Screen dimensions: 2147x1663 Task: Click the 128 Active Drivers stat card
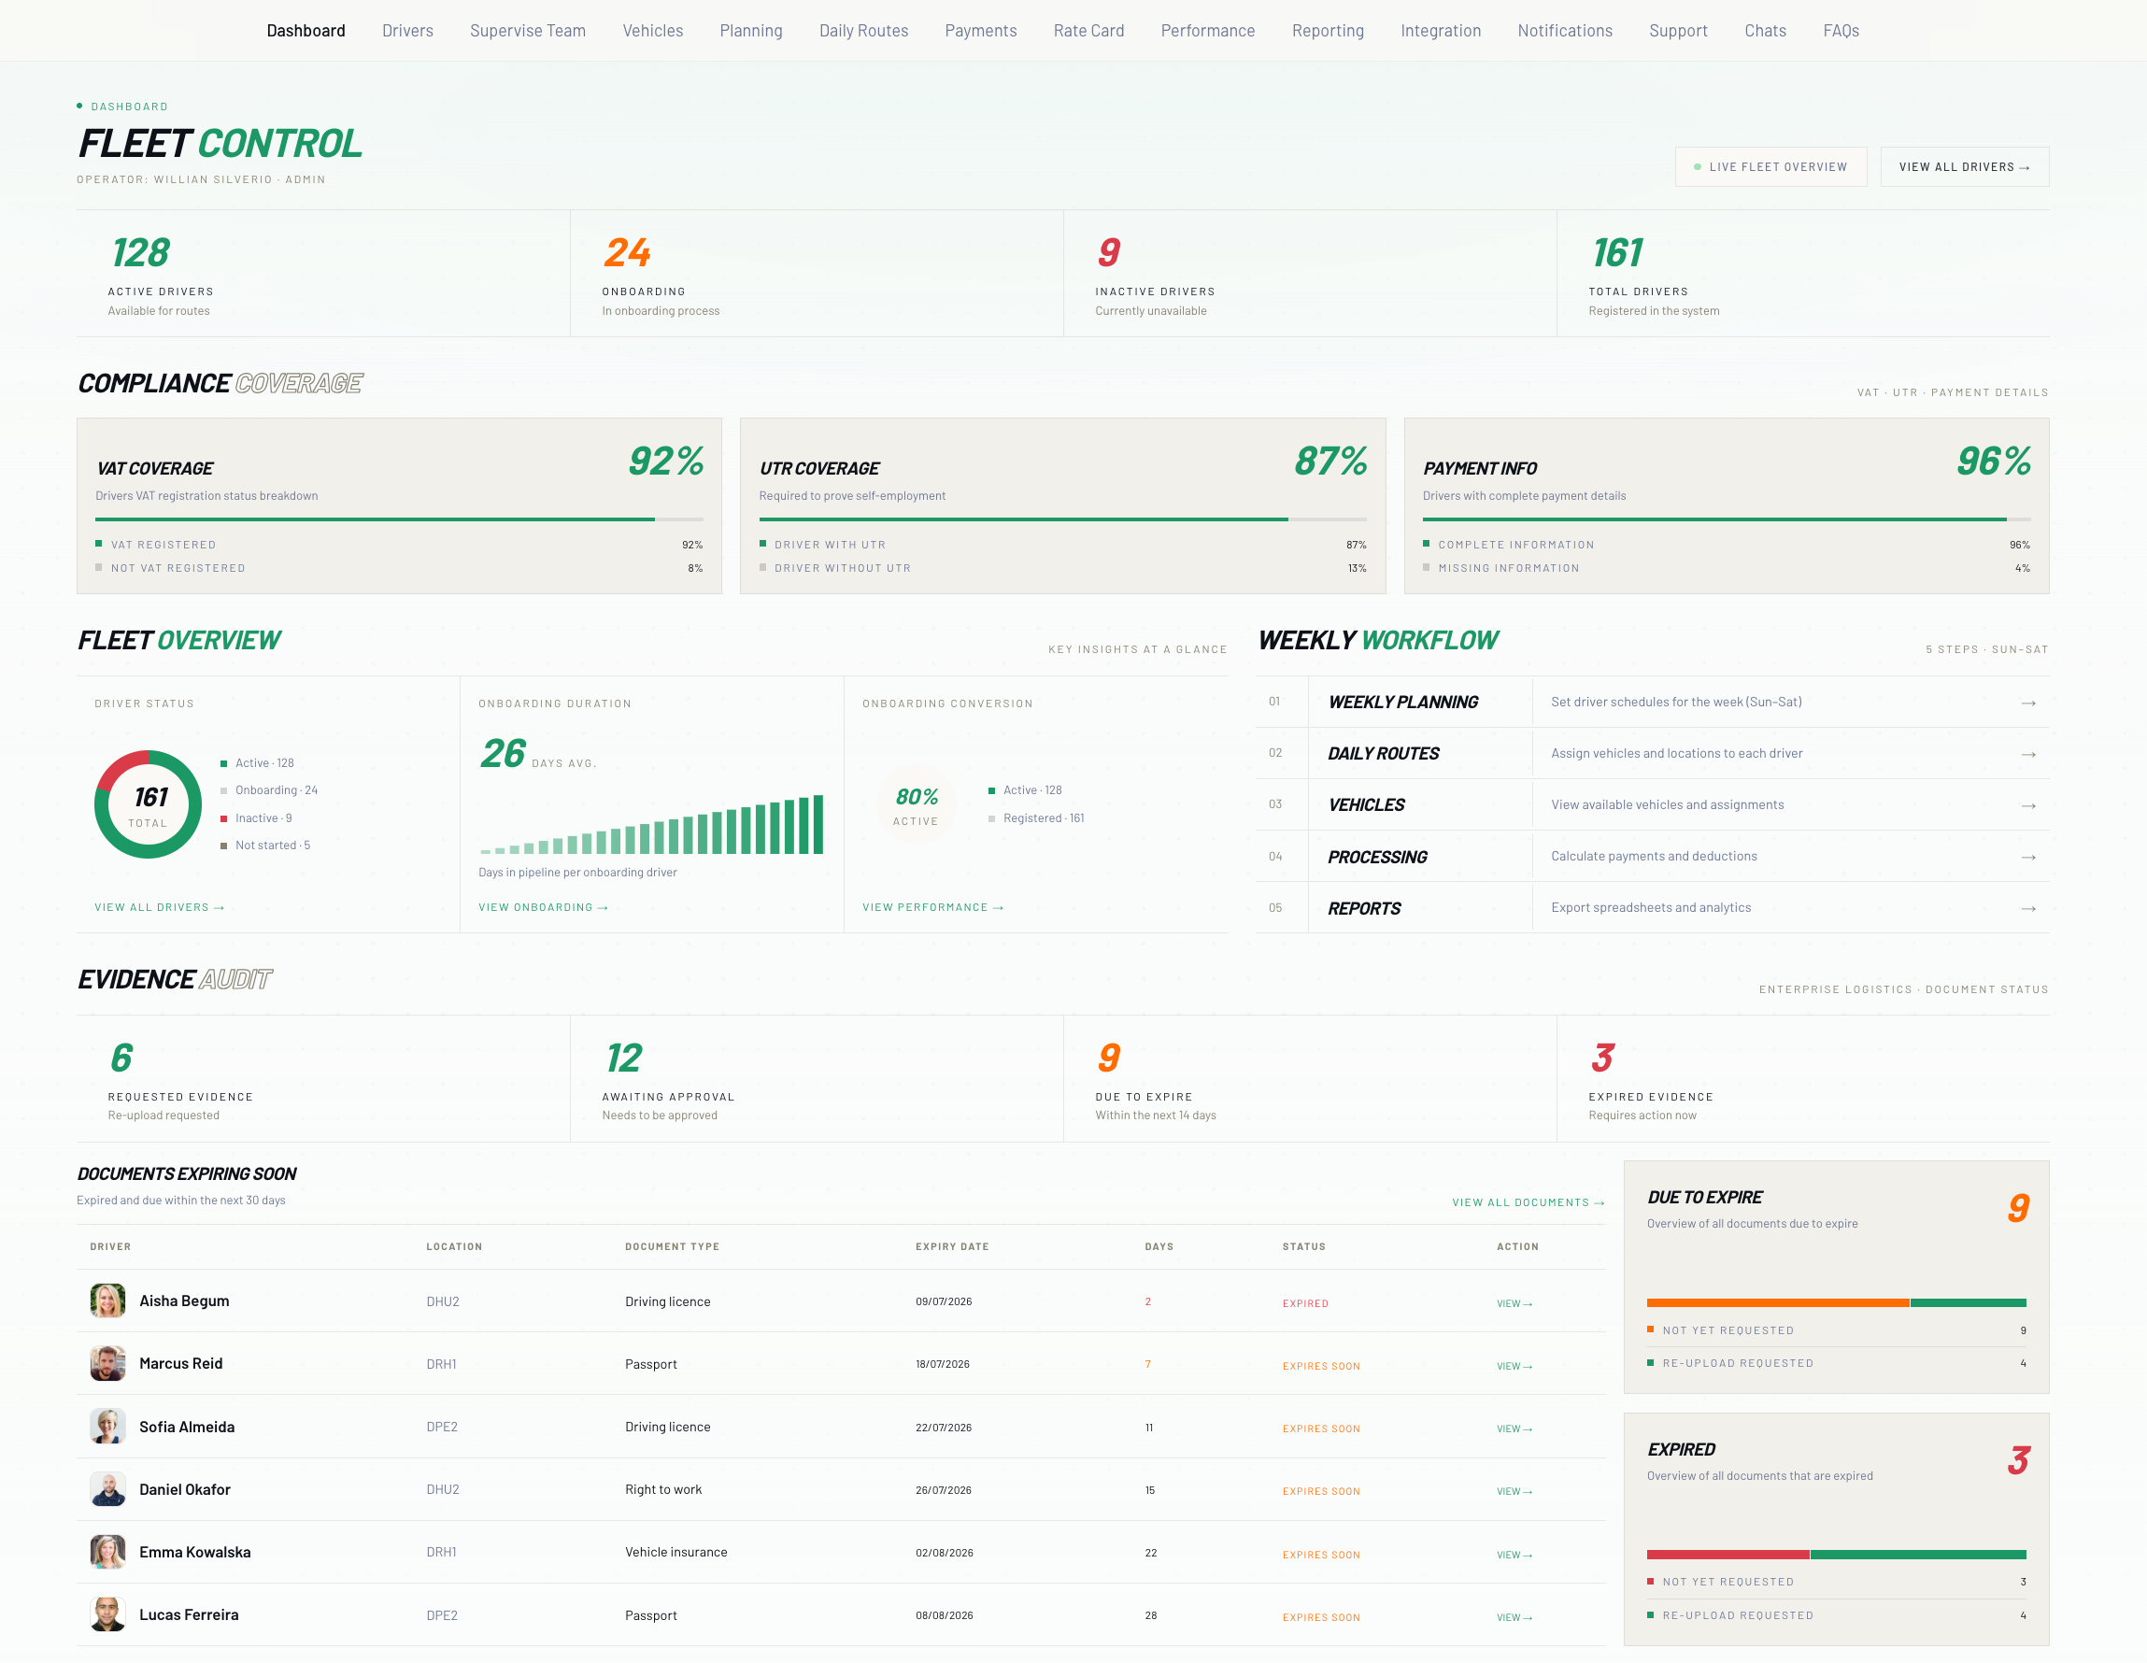(x=323, y=273)
